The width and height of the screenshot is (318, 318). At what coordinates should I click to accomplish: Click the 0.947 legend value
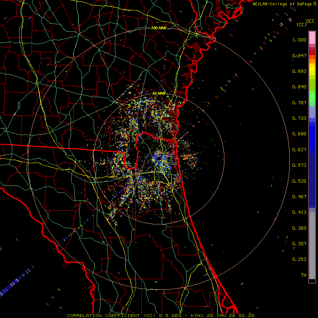coord(299,55)
